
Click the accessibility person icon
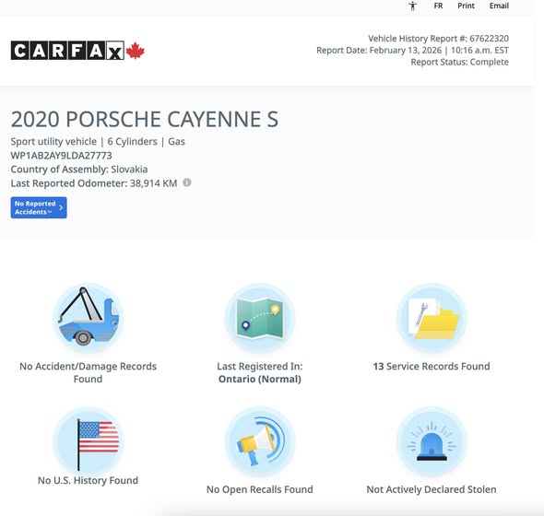click(412, 6)
